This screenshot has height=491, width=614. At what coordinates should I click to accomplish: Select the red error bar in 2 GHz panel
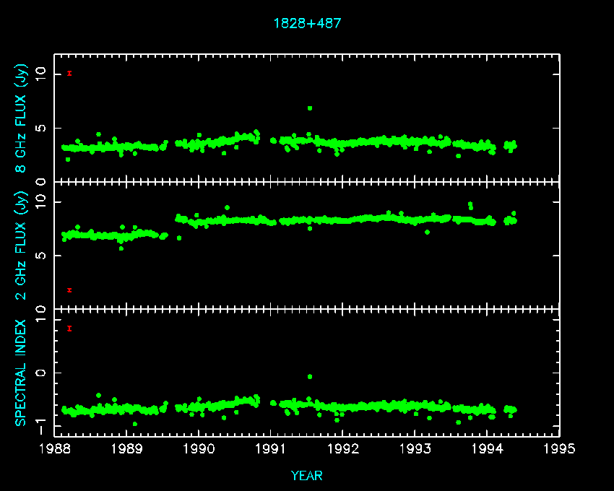point(69,290)
